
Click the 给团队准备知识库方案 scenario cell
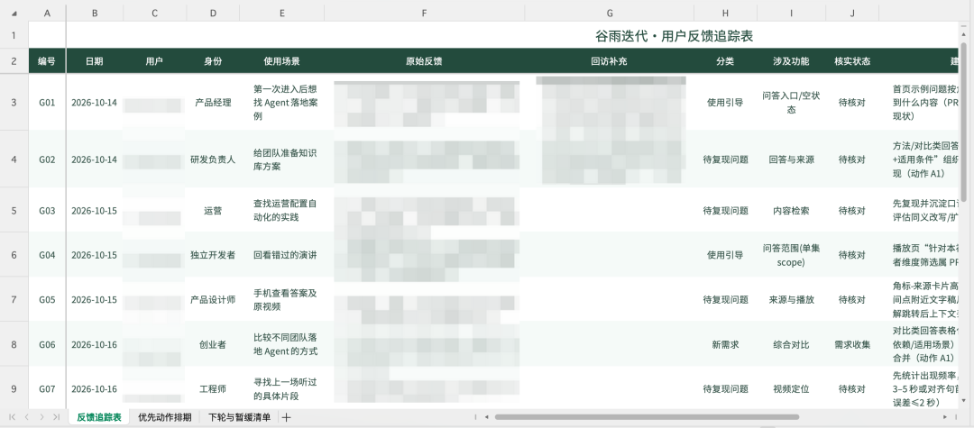tap(282, 159)
